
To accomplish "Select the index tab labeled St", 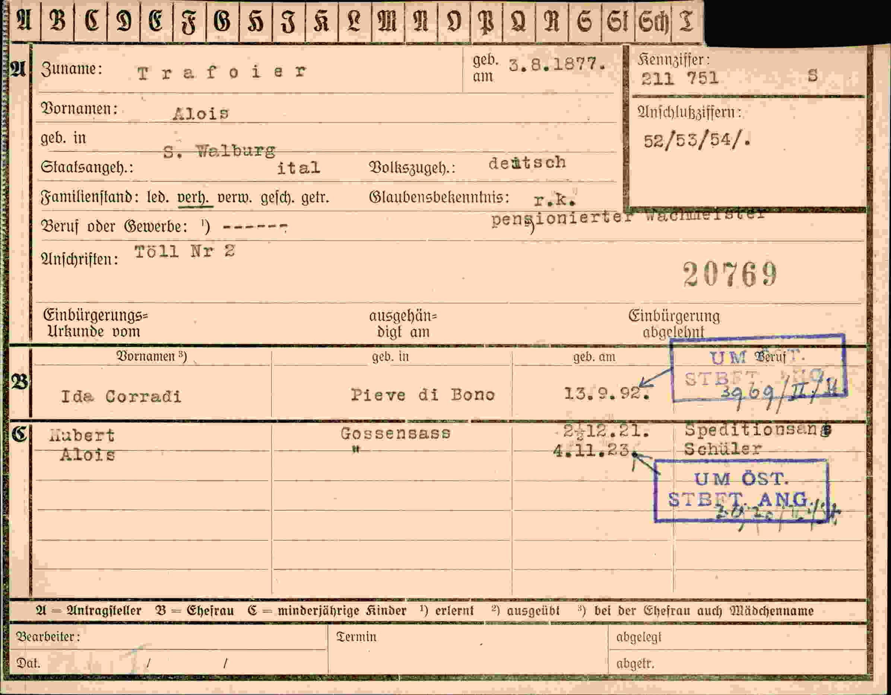I will click(x=618, y=21).
